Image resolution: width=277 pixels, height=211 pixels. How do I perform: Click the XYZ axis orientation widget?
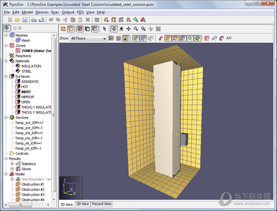click(71, 188)
